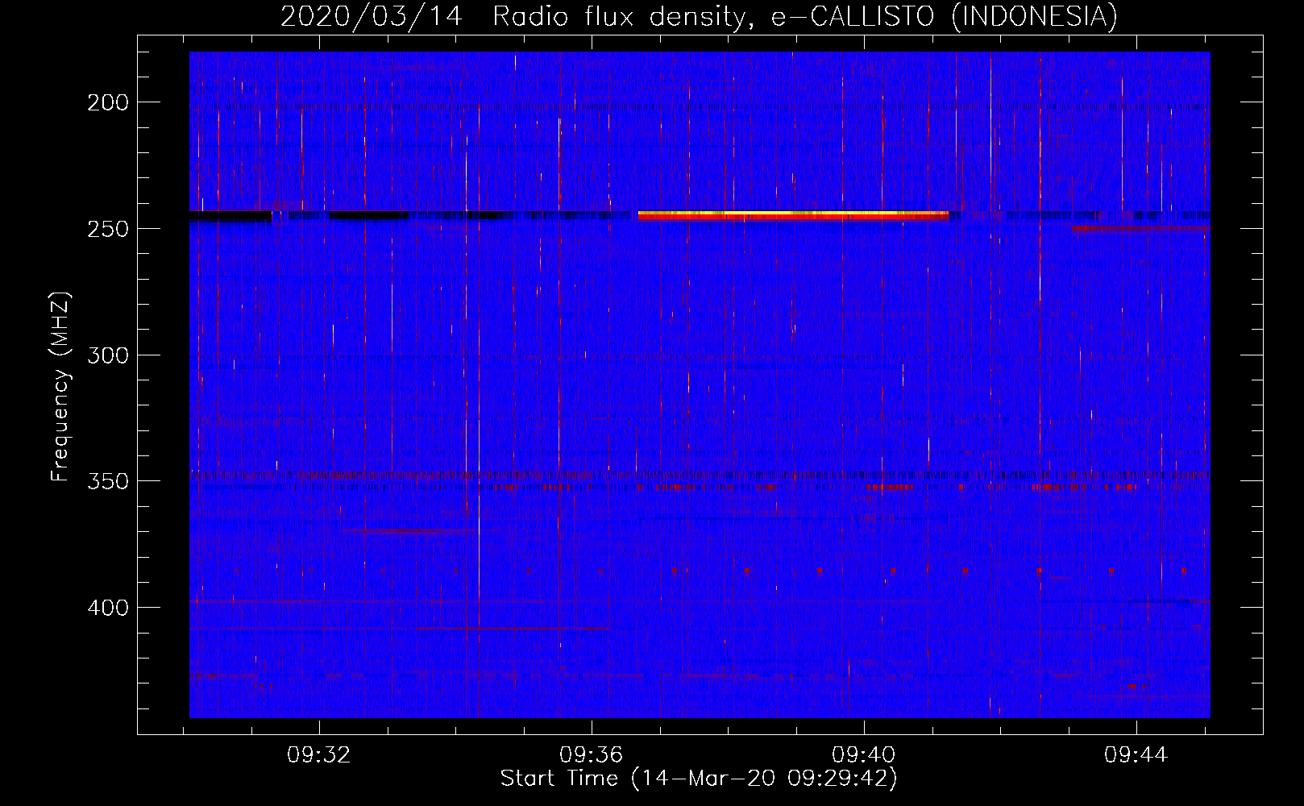Click the "Start Time (14-Mar-20 09:29:42)" label
Screen dimensions: 1304x806
699,779
